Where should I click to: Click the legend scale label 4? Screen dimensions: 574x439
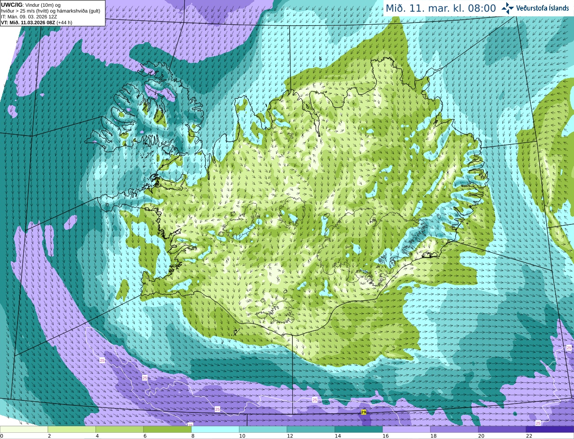tap(97, 436)
